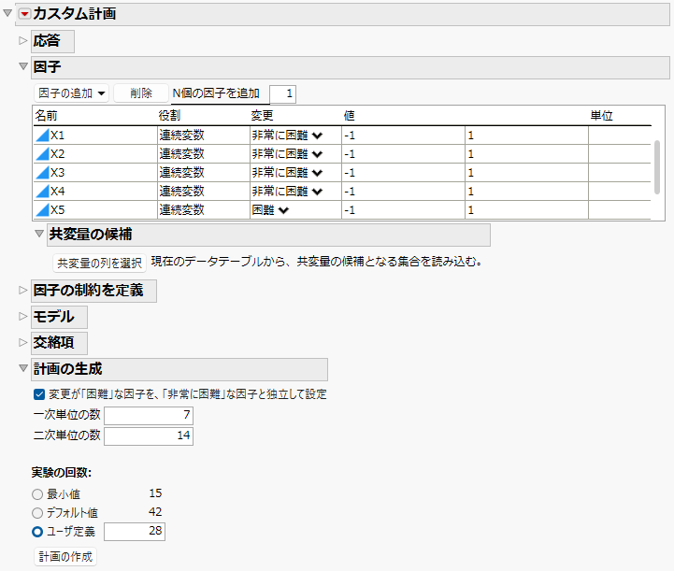Image resolution: width=674 pixels, height=571 pixels.
Task: Click the blue continuous icon for X3
Action: [42, 173]
